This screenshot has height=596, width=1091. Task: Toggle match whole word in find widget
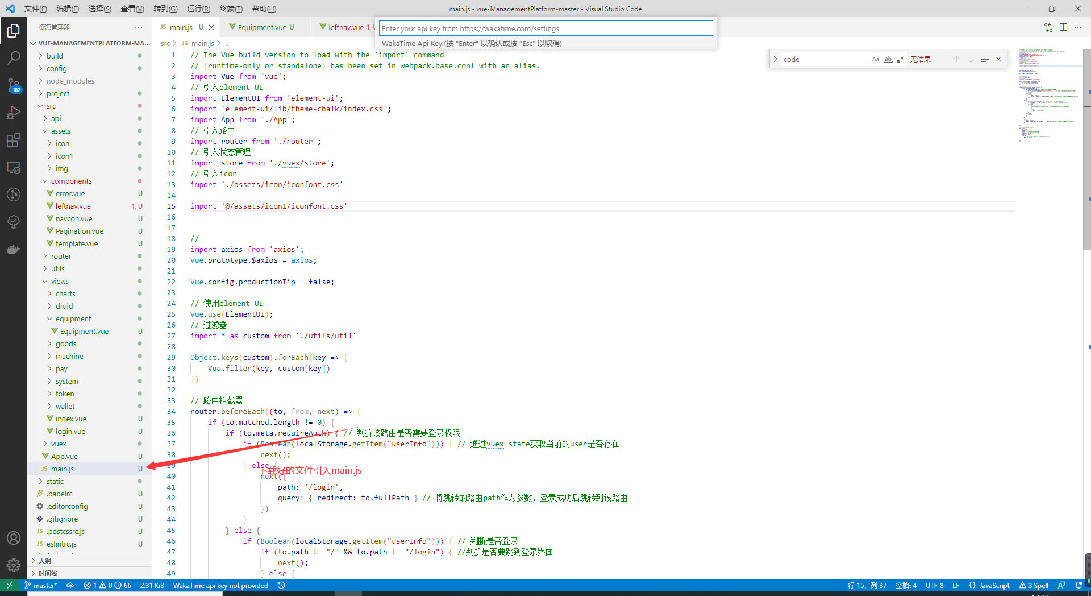(x=888, y=59)
